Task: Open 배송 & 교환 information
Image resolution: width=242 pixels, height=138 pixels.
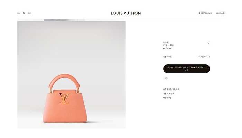Action: (x=167, y=98)
